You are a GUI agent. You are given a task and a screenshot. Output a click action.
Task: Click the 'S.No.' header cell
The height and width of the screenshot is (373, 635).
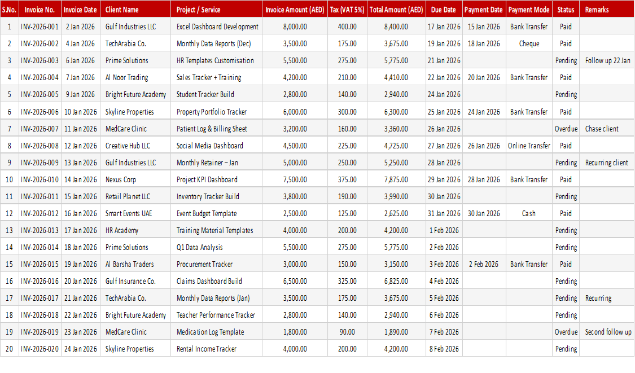point(10,10)
